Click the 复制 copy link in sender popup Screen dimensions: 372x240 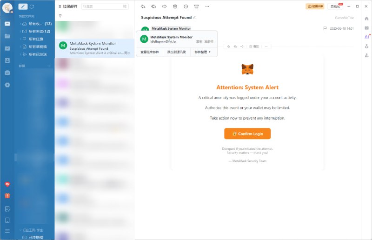pyautogui.click(x=199, y=41)
